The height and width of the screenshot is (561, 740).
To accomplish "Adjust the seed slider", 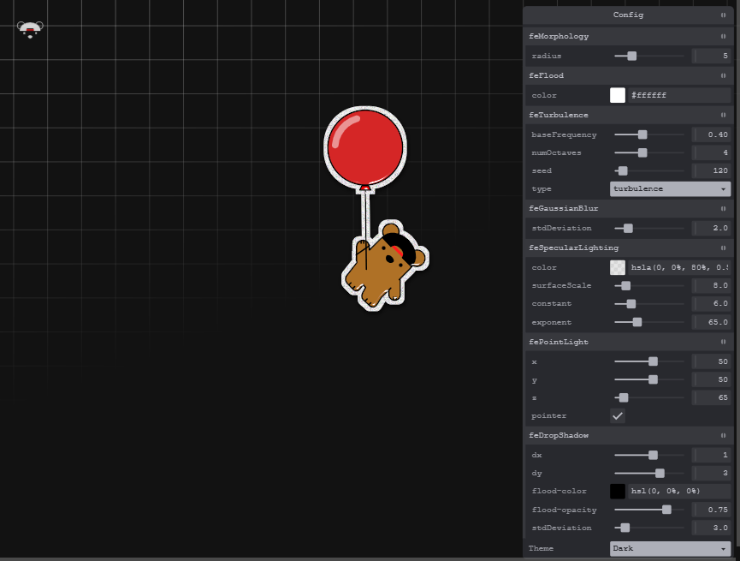I will coord(649,170).
